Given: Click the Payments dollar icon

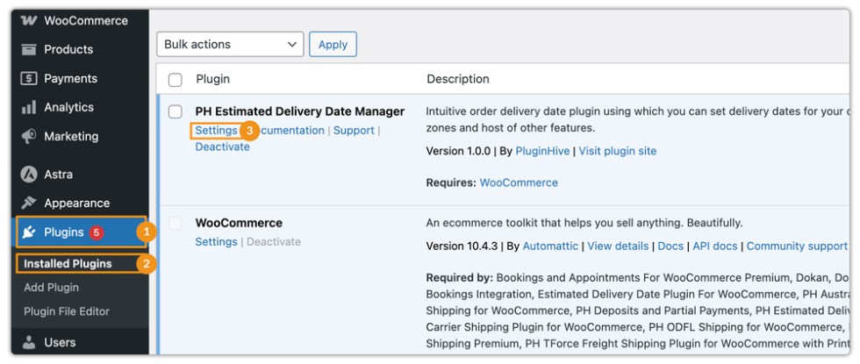Looking at the screenshot, I should (x=28, y=78).
